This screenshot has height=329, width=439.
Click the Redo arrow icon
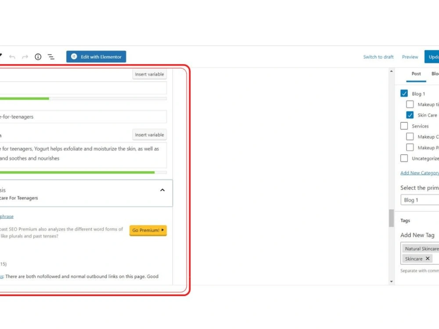coord(25,57)
